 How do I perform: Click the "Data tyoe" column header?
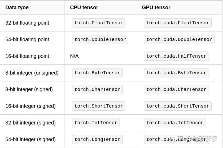17,7
